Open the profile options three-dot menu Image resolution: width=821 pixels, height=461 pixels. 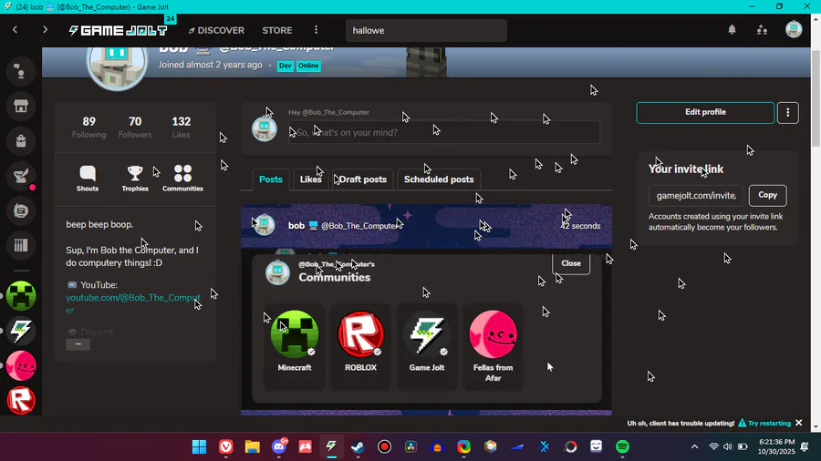coord(787,112)
